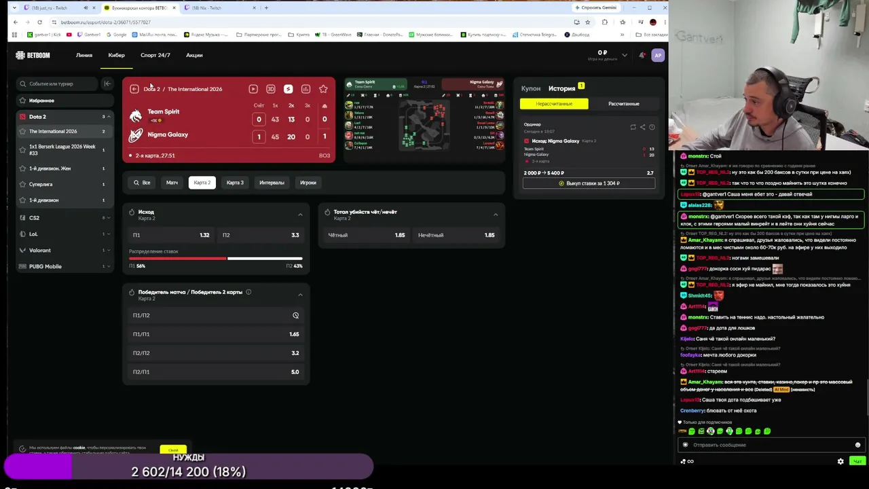
Task: Open the video stream player icon
Action: click(x=253, y=89)
